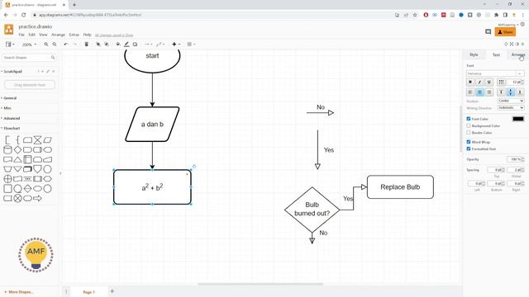Enable the Border Color checkbox
The width and height of the screenshot is (529, 297).
(x=469, y=132)
